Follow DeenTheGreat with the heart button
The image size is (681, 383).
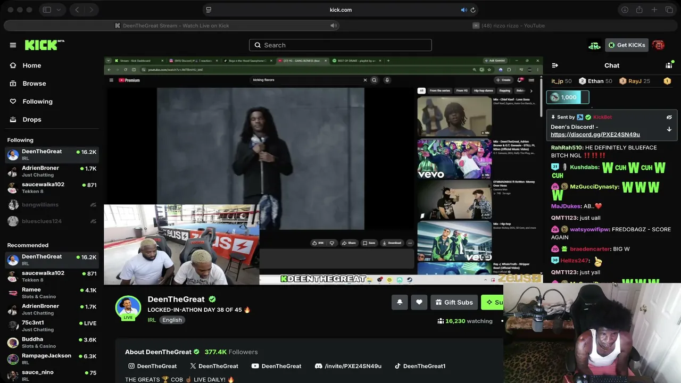[419, 302]
